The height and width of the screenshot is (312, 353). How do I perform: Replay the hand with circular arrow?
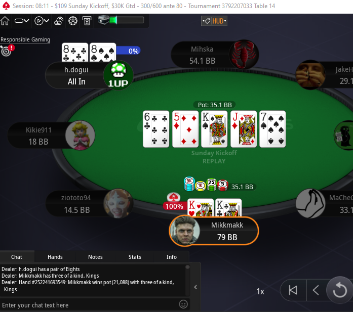[340, 290]
